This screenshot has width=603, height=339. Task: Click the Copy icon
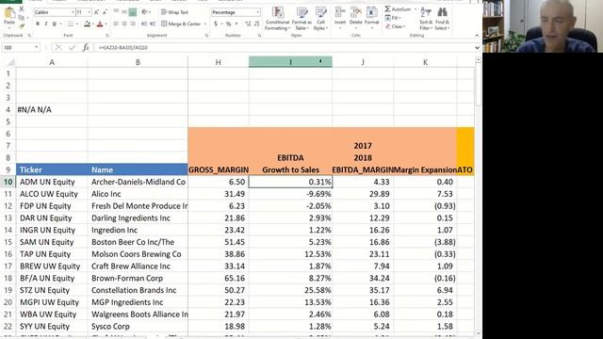(22, 18)
